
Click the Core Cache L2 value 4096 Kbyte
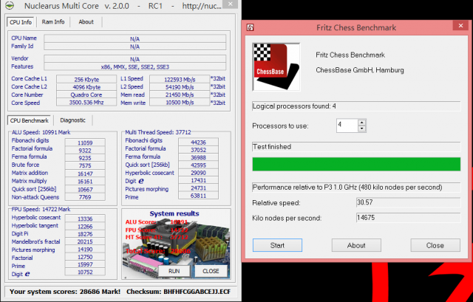[86, 87]
